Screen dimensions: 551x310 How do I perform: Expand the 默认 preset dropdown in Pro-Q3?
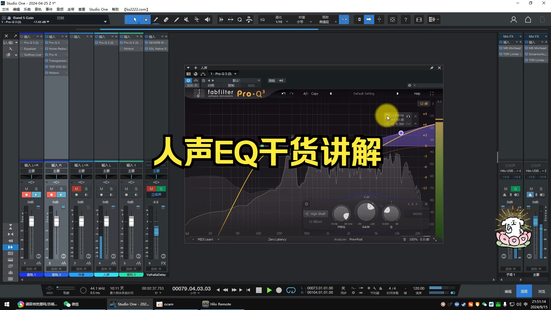coord(259,80)
